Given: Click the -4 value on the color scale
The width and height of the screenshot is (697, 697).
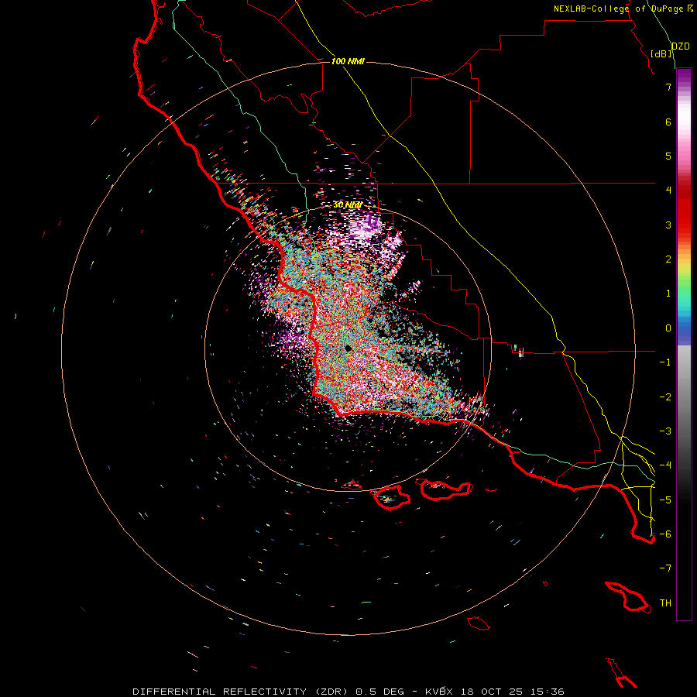Looking at the screenshot, I should [665, 465].
